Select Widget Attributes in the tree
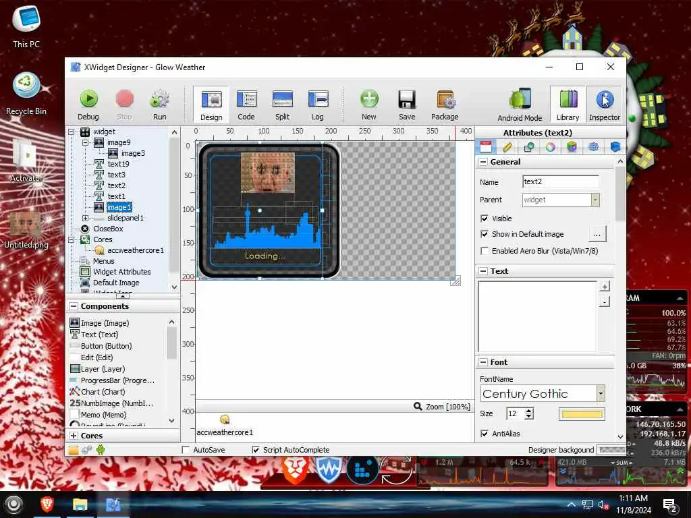Viewport: 691px width, 518px height. coord(121,272)
